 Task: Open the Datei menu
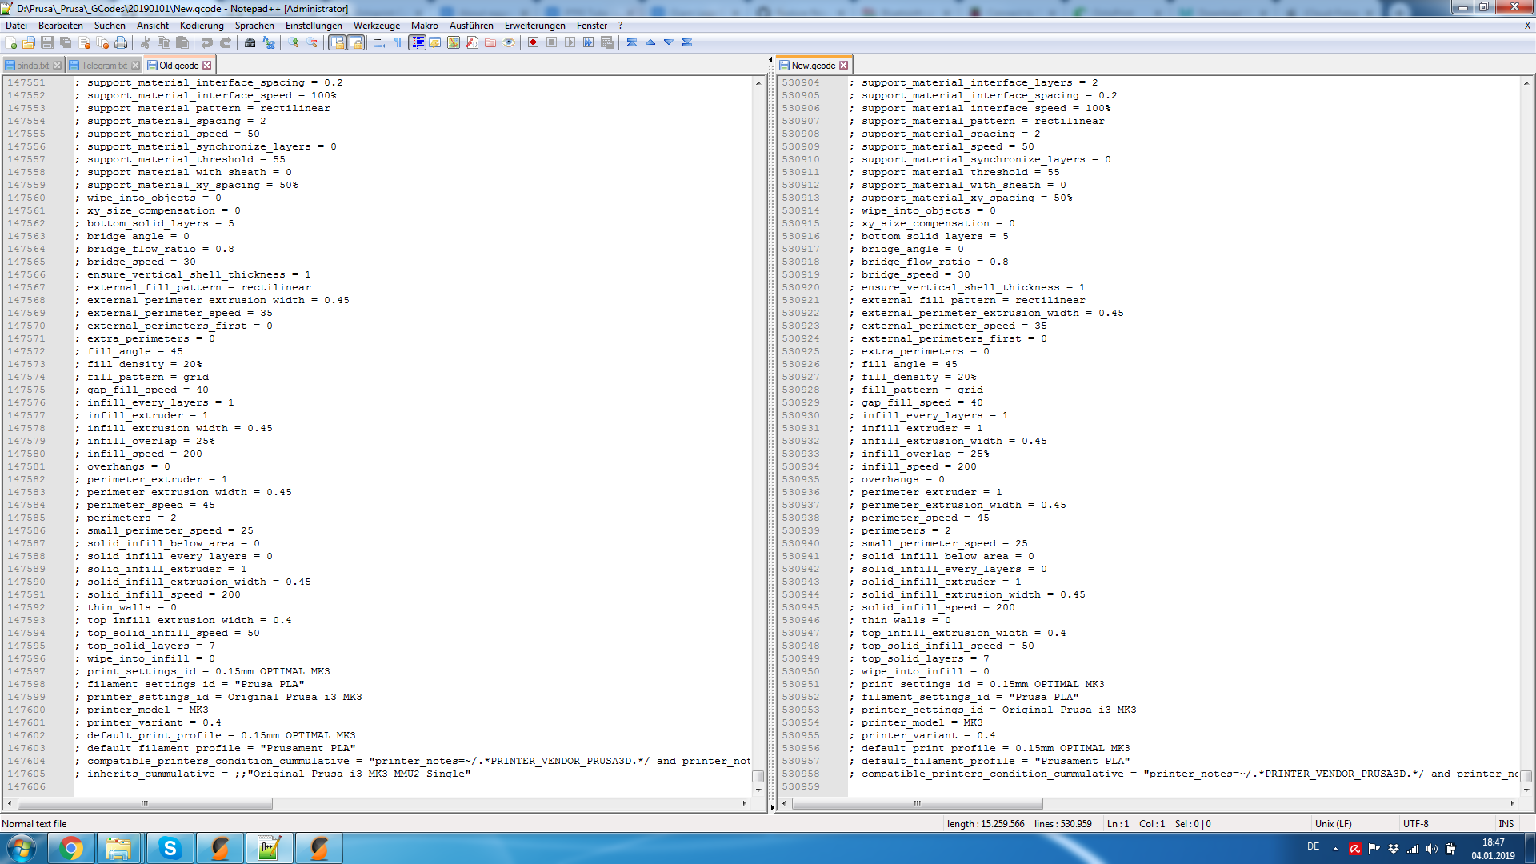16,26
